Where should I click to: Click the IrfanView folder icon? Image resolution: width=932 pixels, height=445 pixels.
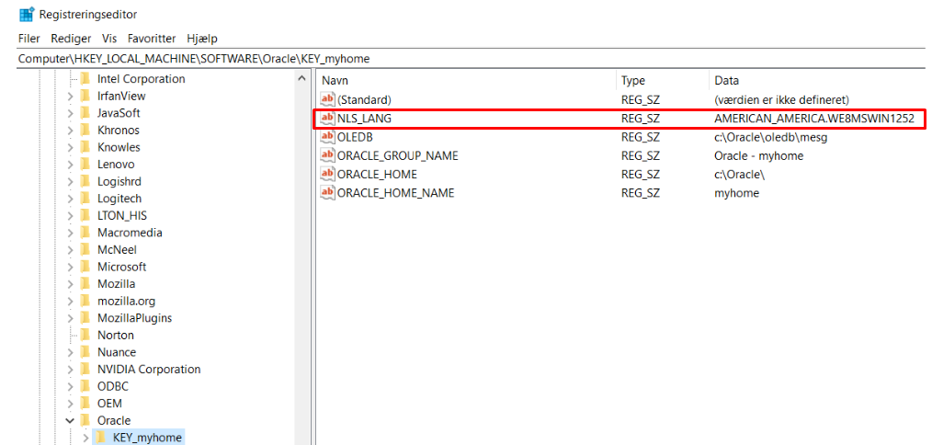click(85, 96)
